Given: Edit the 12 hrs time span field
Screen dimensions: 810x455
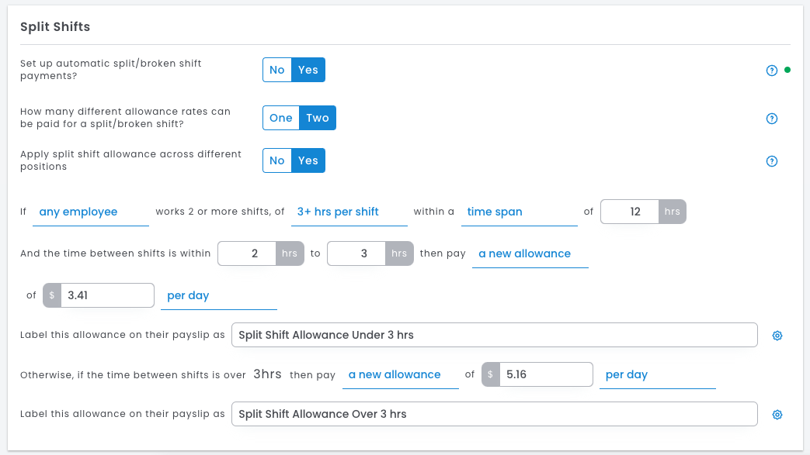Looking at the screenshot, I should point(630,212).
